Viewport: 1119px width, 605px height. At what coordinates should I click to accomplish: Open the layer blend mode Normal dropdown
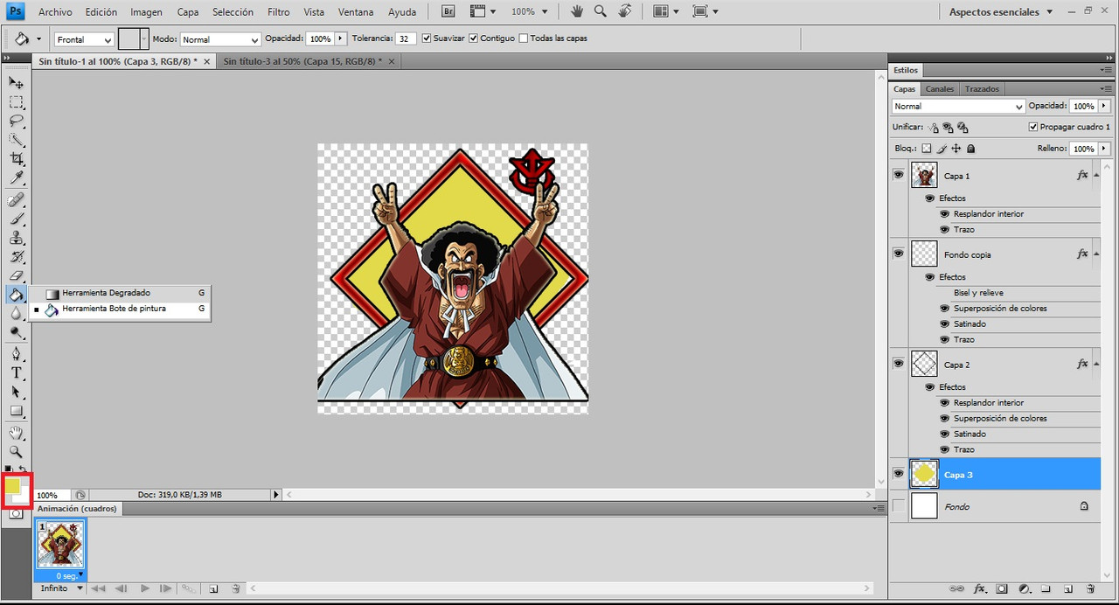958,106
